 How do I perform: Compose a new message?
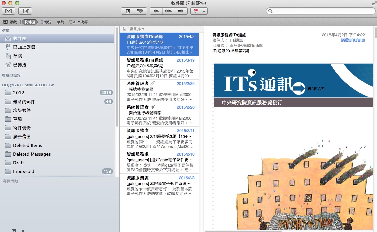[26, 11]
